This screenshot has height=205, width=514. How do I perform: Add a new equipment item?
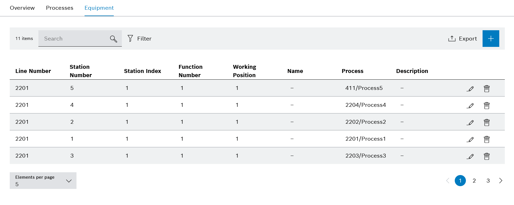[x=491, y=38]
